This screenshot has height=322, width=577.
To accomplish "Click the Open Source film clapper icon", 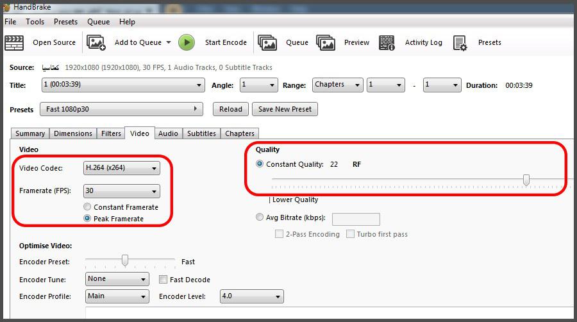I will pyautogui.click(x=14, y=43).
